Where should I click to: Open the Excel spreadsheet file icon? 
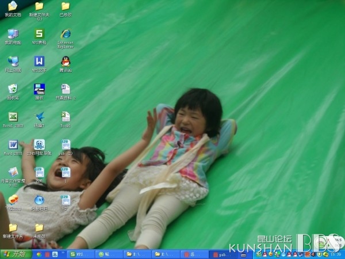pos(66,120)
